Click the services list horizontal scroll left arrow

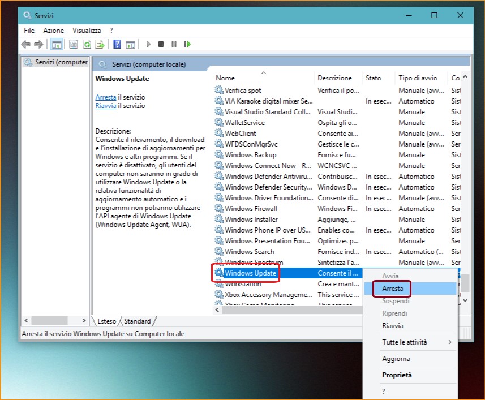click(217, 309)
